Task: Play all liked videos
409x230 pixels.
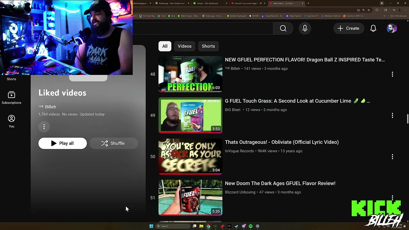Action: [x=63, y=143]
